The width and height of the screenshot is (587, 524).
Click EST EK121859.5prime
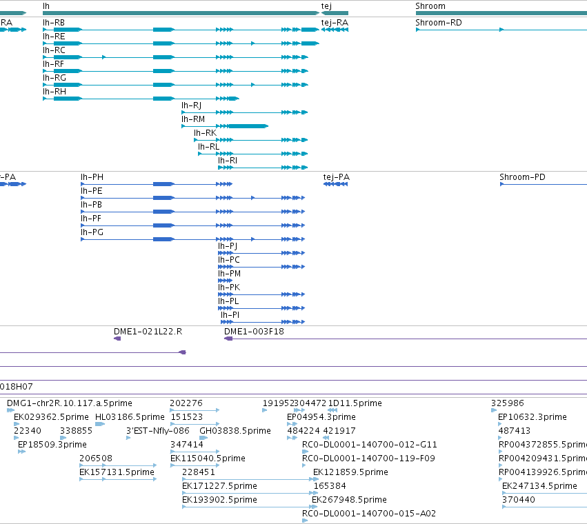tap(351, 472)
